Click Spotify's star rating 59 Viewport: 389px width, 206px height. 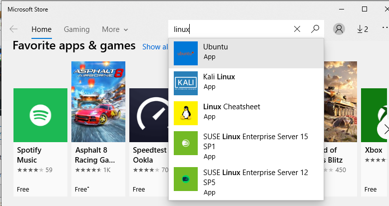click(35, 170)
